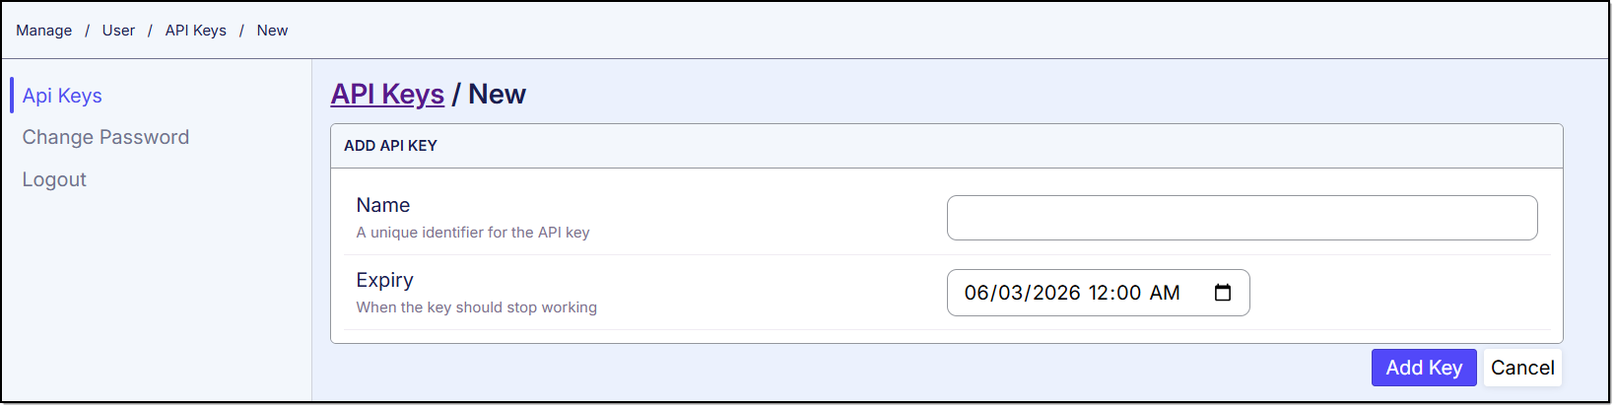Follow the API Keys heading link
This screenshot has width=1615, height=408.
(x=387, y=94)
